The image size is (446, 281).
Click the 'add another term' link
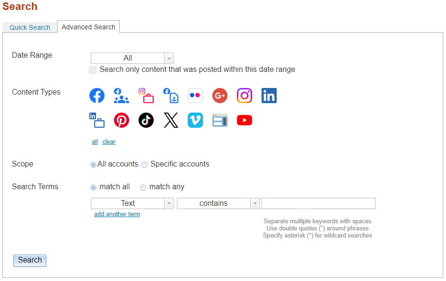click(117, 214)
